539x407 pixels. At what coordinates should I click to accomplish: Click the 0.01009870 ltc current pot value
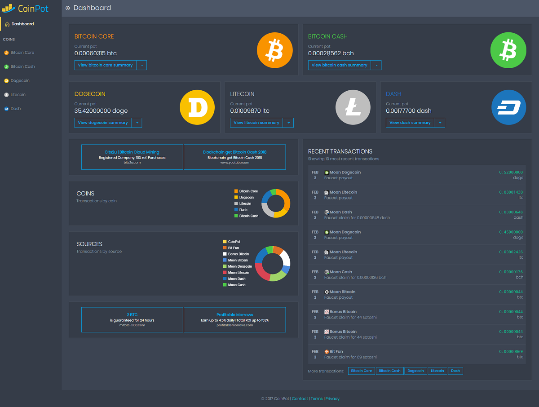(250, 111)
